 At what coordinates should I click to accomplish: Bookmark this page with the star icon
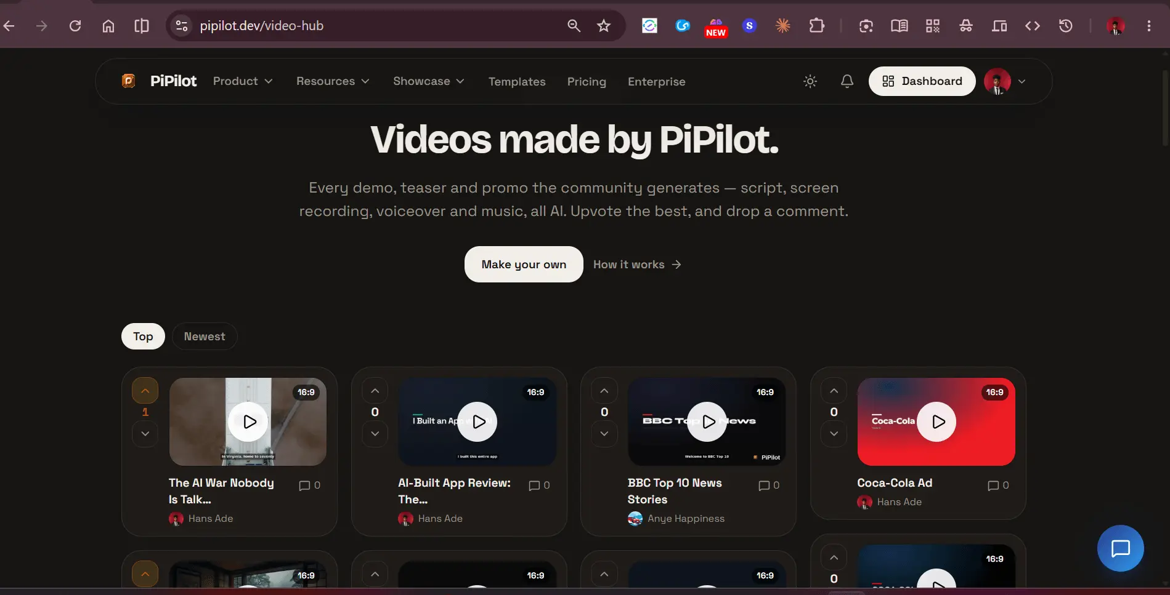point(604,26)
